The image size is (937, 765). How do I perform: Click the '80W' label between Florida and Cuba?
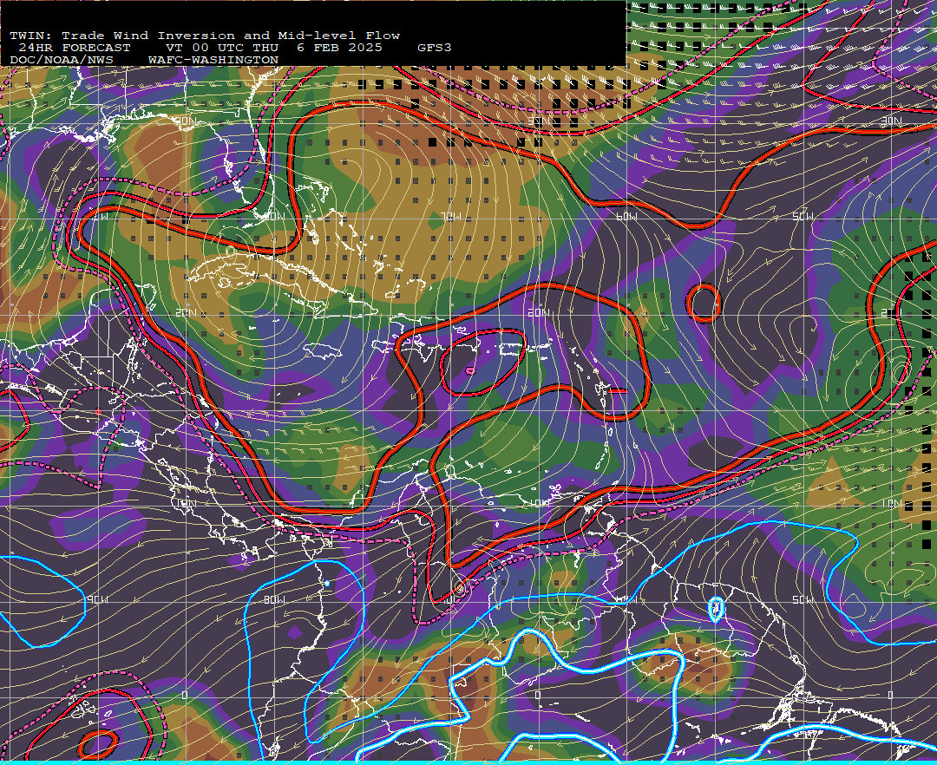274,216
